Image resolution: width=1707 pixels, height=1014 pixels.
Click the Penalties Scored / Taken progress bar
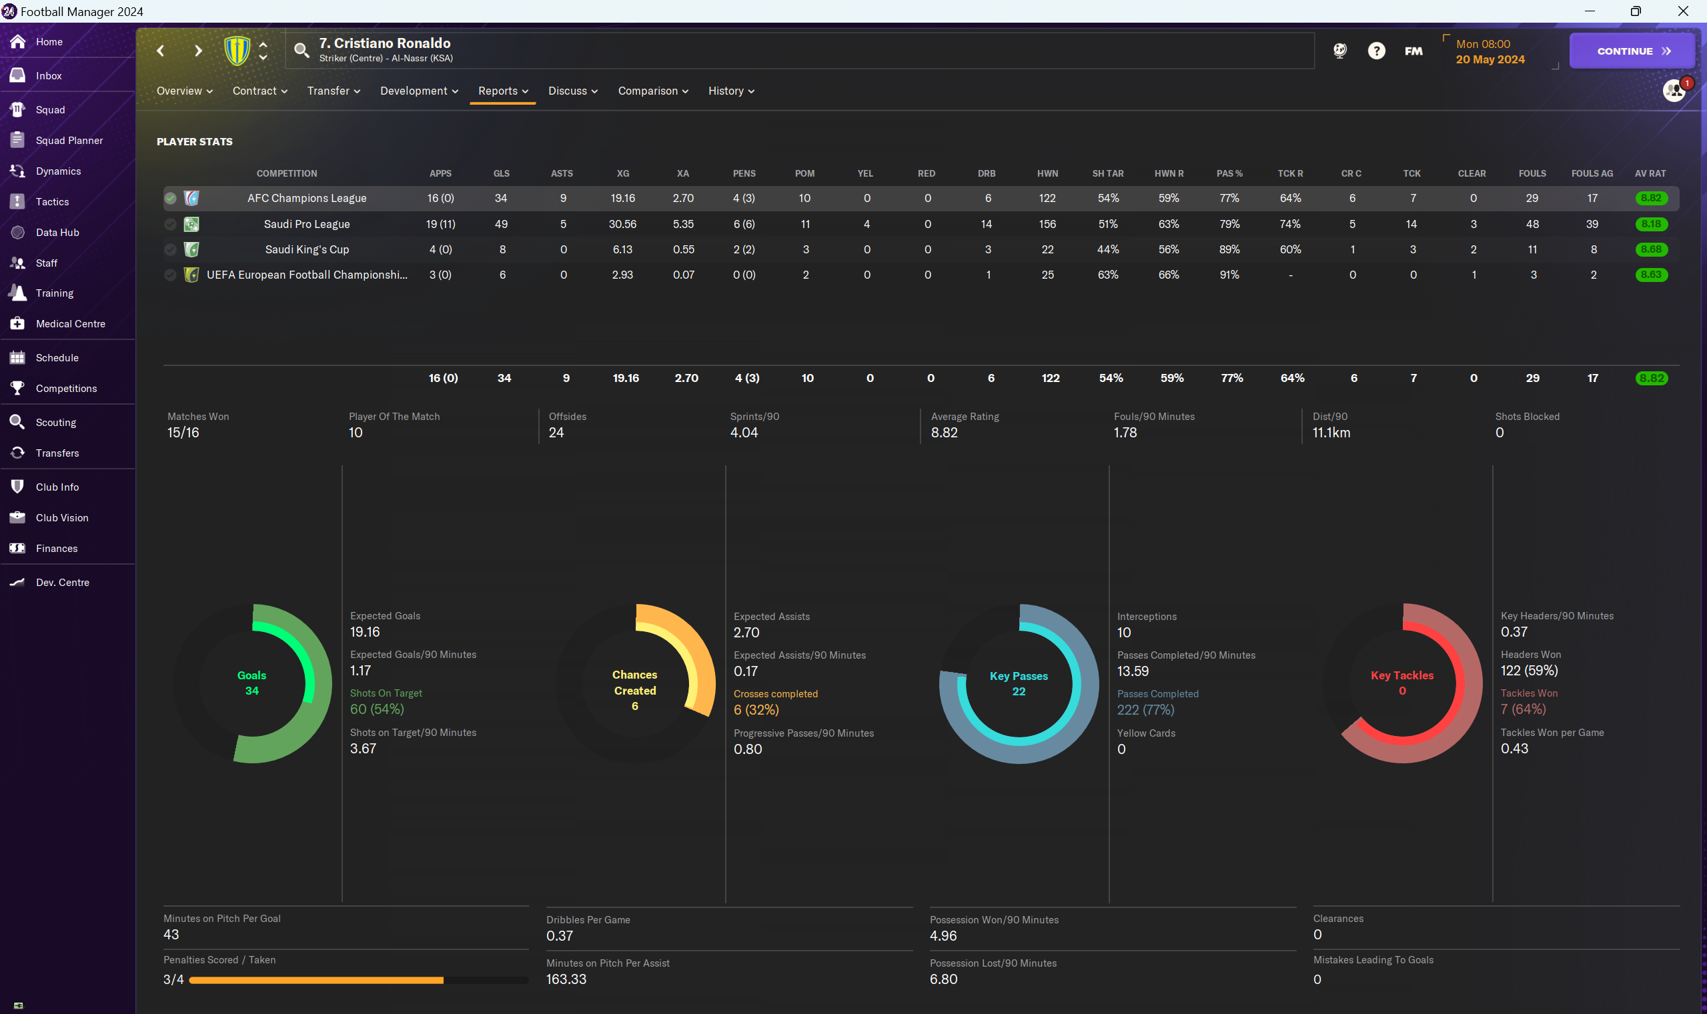click(358, 980)
